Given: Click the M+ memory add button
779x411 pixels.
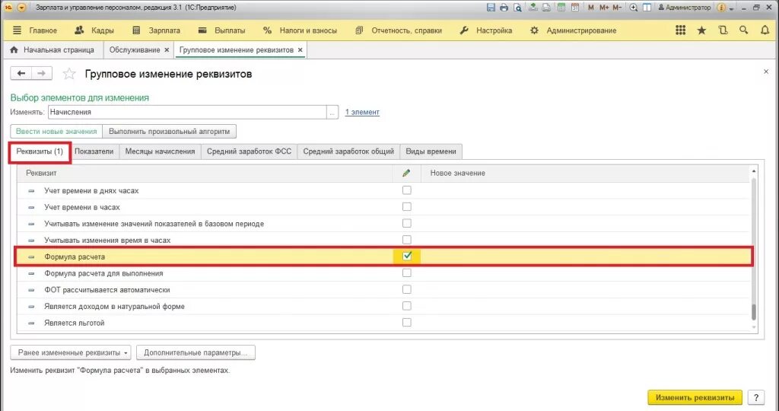Looking at the screenshot, I should tap(603, 8).
